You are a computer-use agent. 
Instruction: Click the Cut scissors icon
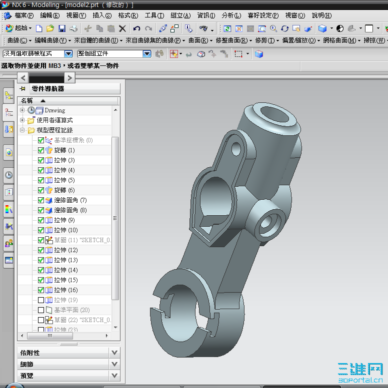87,28
